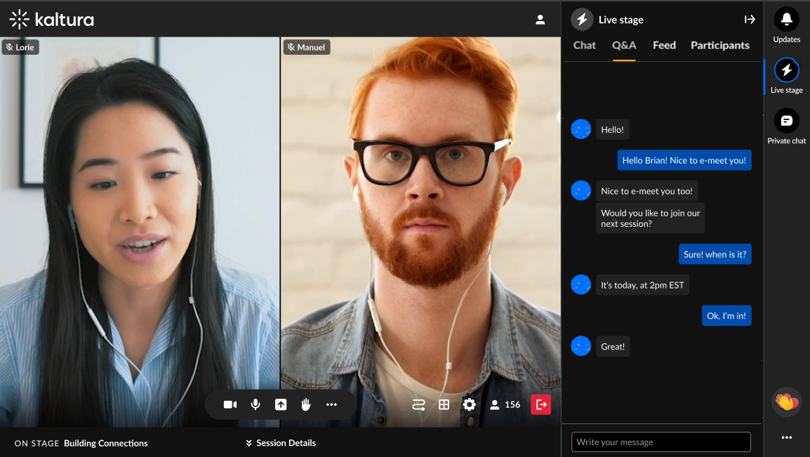Leave session with the red exit button
The height and width of the screenshot is (457, 810).
(541, 404)
